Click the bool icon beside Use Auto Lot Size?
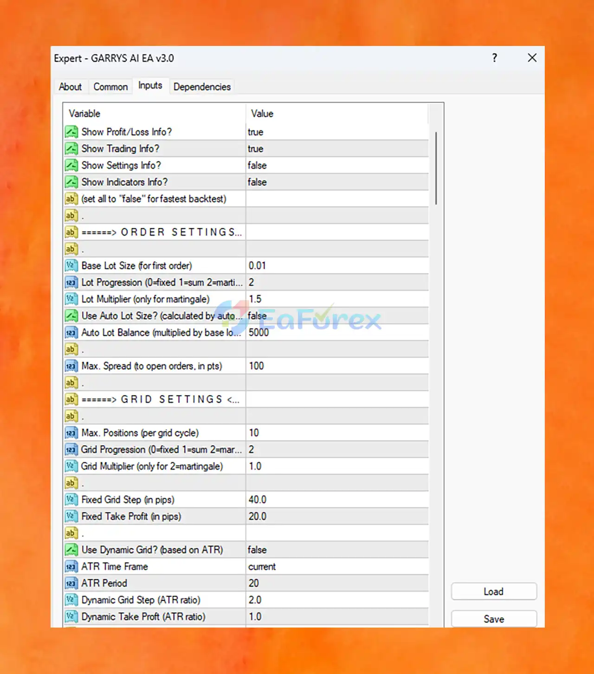Image resolution: width=594 pixels, height=674 pixels. pos(71,315)
